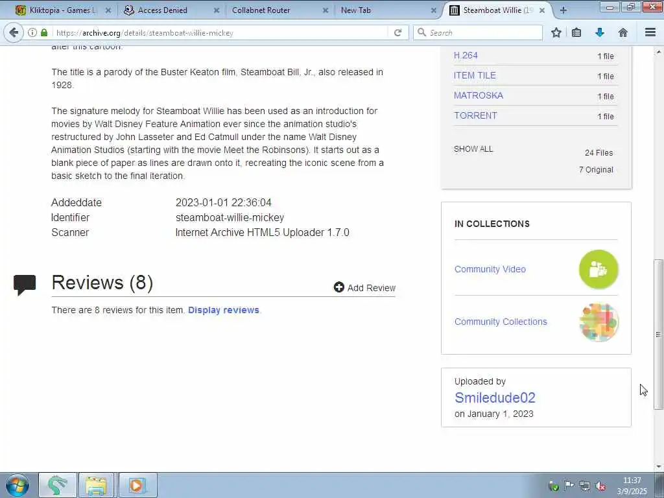Image resolution: width=664 pixels, height=498 pixels.
Task: Close the Steamboat Willie tab
Action: (x=542, y=10)
